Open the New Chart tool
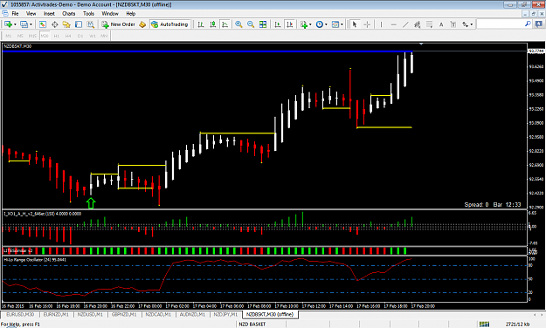Image resolution: width=546 pixels, height=328 pixels. (x=8, y=24)
